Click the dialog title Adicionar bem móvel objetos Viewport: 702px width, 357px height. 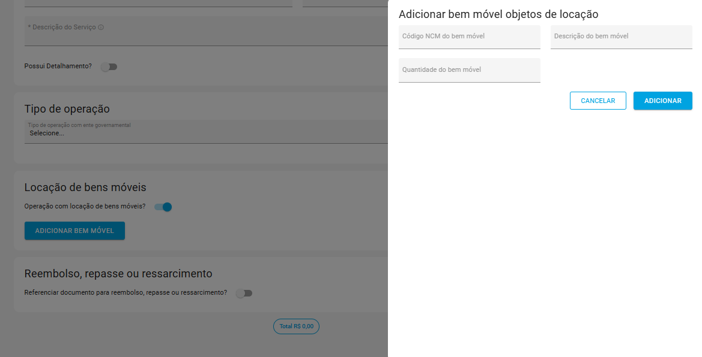498,14
